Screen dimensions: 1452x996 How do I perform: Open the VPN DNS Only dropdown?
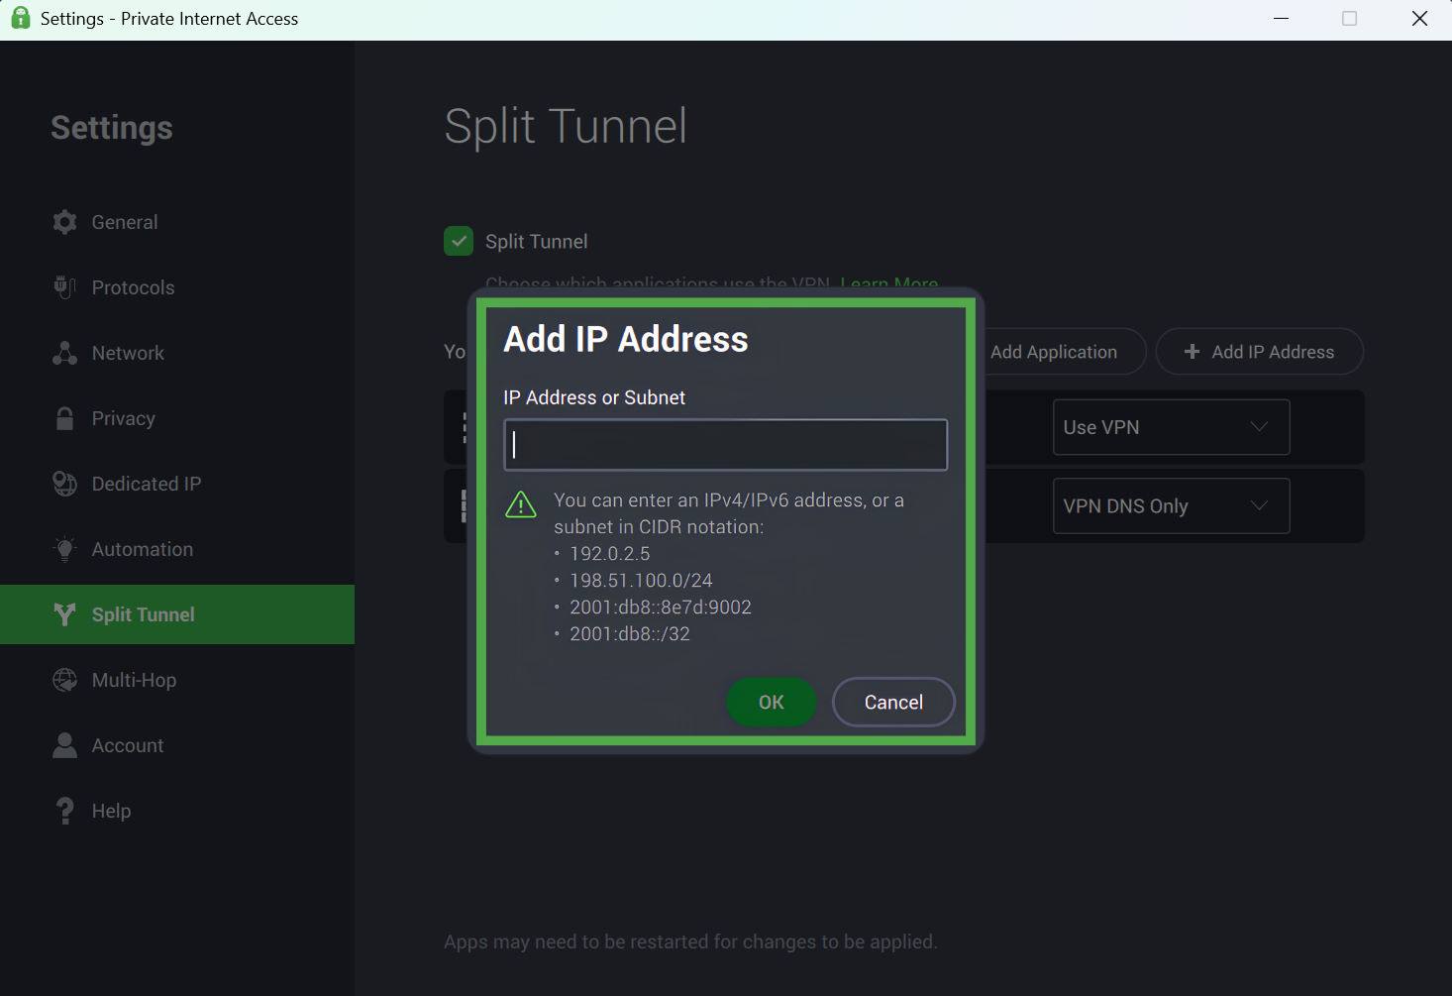point(1171,506)
